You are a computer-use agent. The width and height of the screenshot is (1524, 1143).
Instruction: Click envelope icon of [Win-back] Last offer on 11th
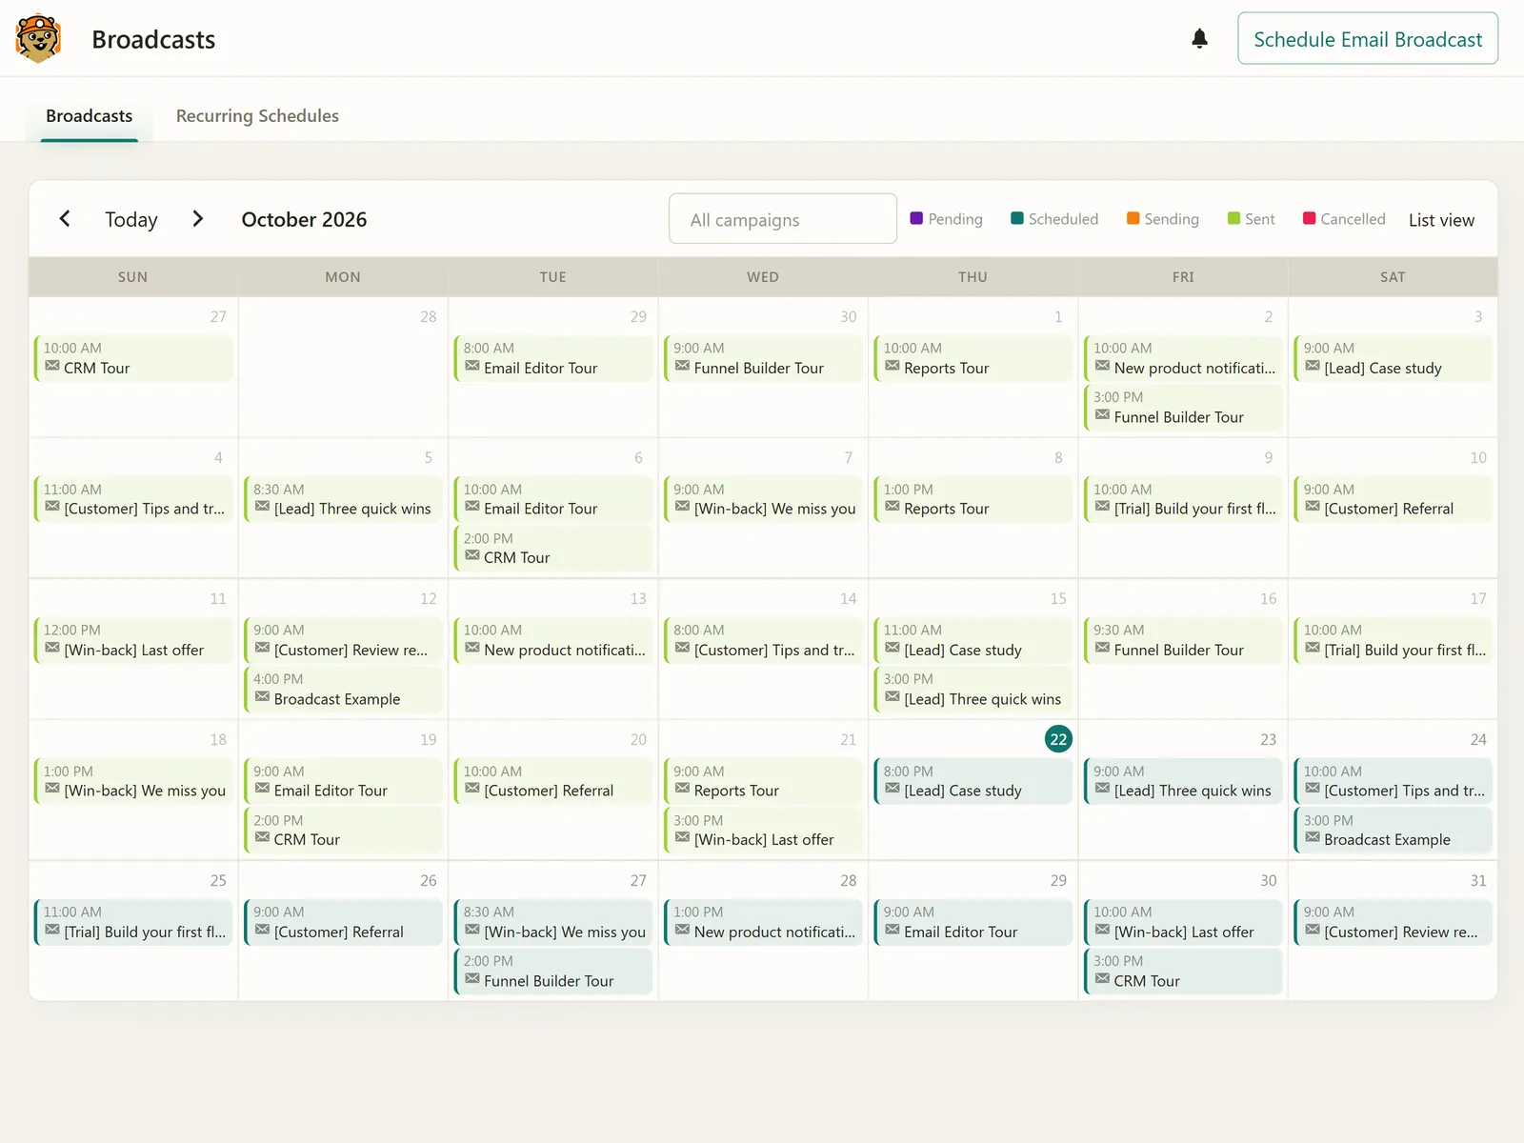tap(52, 648)
